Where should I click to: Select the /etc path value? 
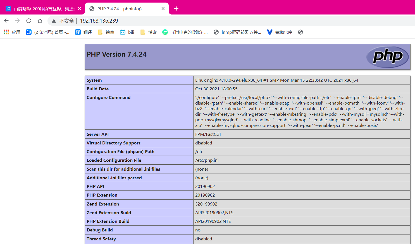pyautogui.click(x=199, y=152)
